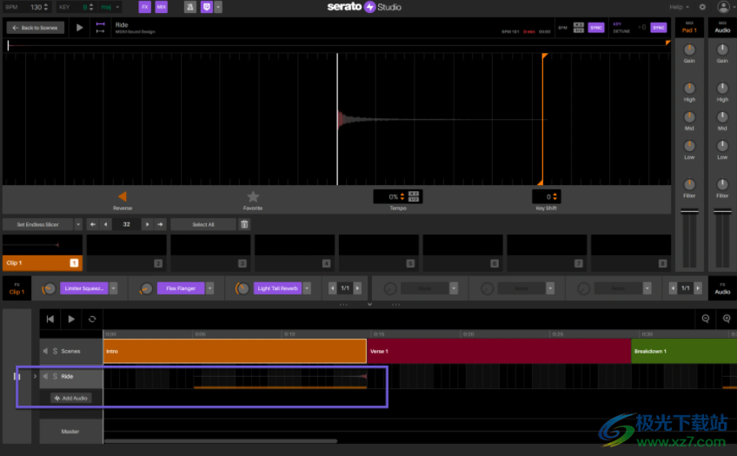Click the Pad 1 Mid knob
Viewport: 737px width, 456px height.
(x=689, y=117)
